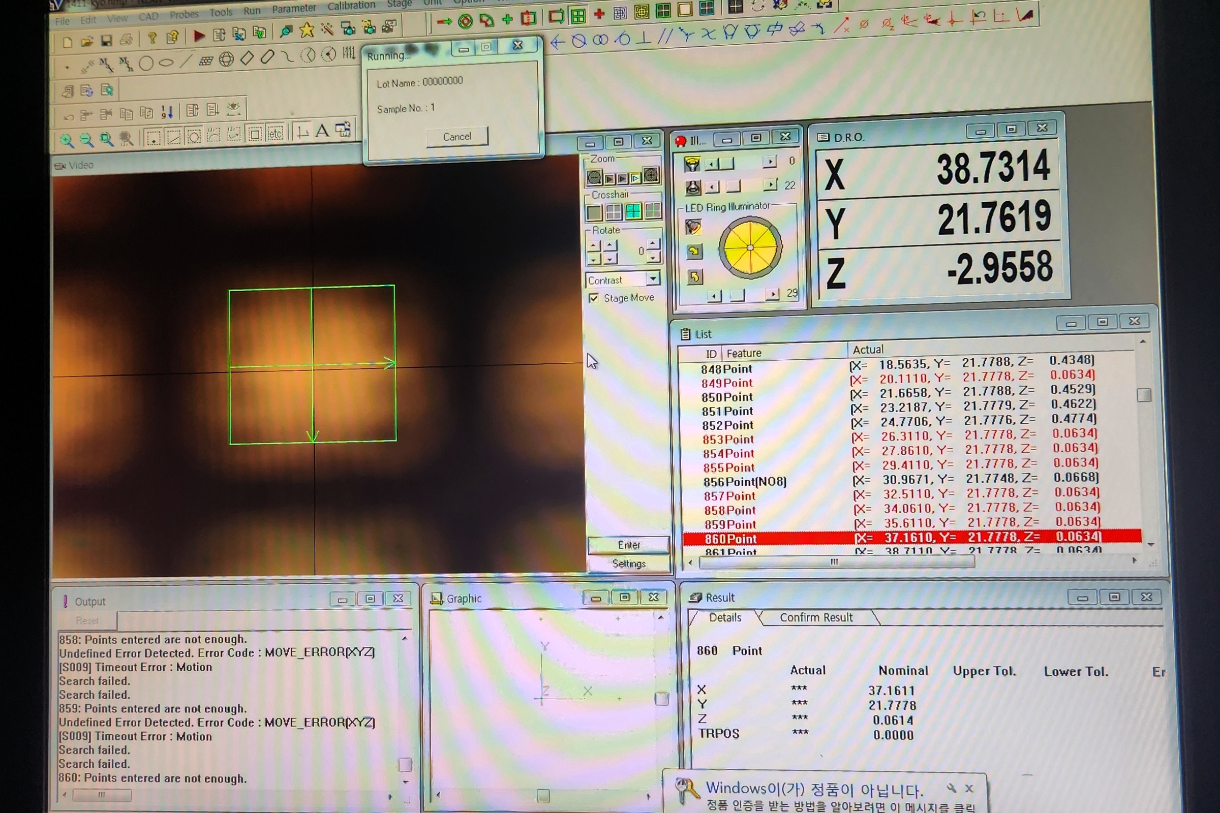Toggle the Stage Move checkbox

[x=593, y=298]
